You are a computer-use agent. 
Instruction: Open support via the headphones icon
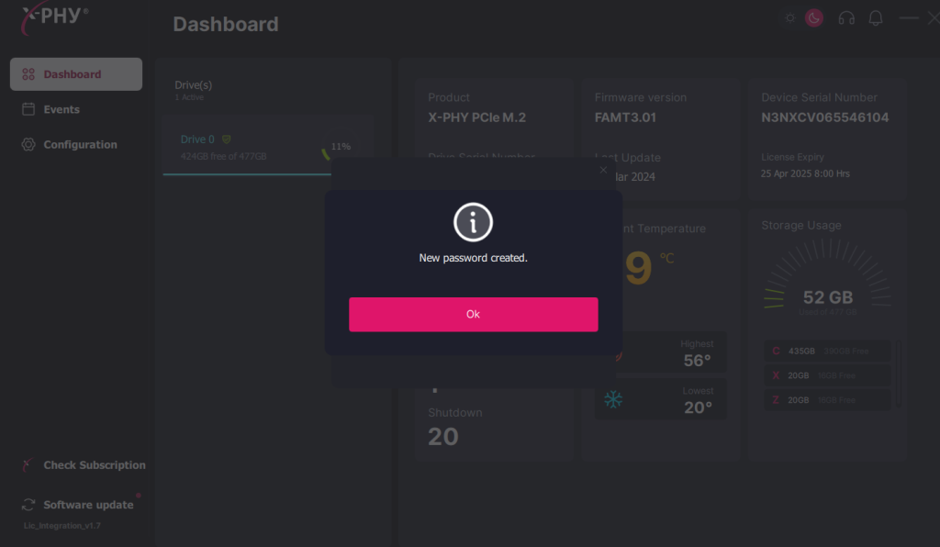pyautogui.click(x=846, y=18)
